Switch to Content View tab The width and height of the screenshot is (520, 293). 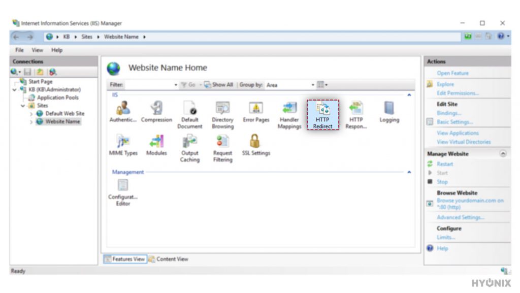(173, 259)
